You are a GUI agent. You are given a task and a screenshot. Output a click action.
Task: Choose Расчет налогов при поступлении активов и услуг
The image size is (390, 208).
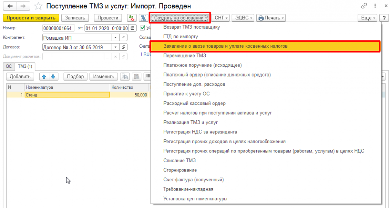(x=217, y=113)
